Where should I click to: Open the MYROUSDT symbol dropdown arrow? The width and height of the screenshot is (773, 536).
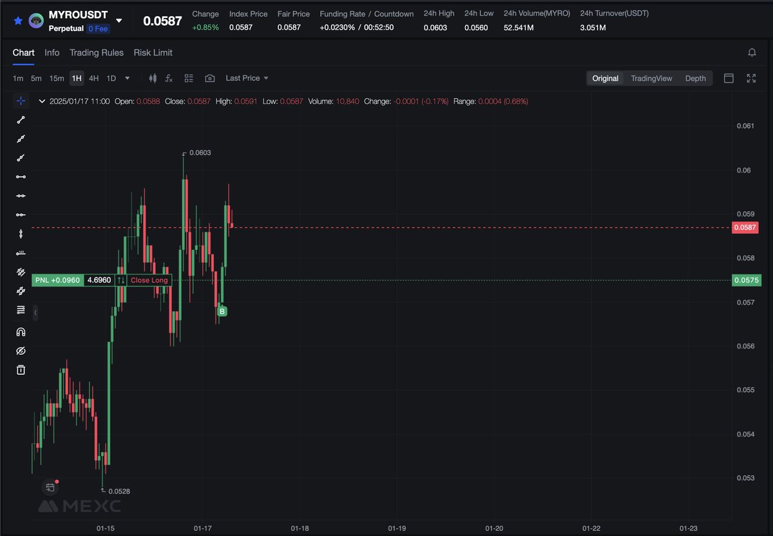click(x=119, y=21)
